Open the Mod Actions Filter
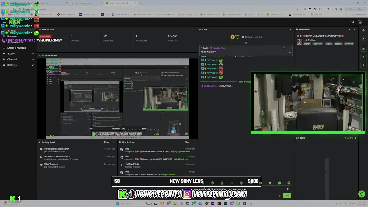 point(187,142)
